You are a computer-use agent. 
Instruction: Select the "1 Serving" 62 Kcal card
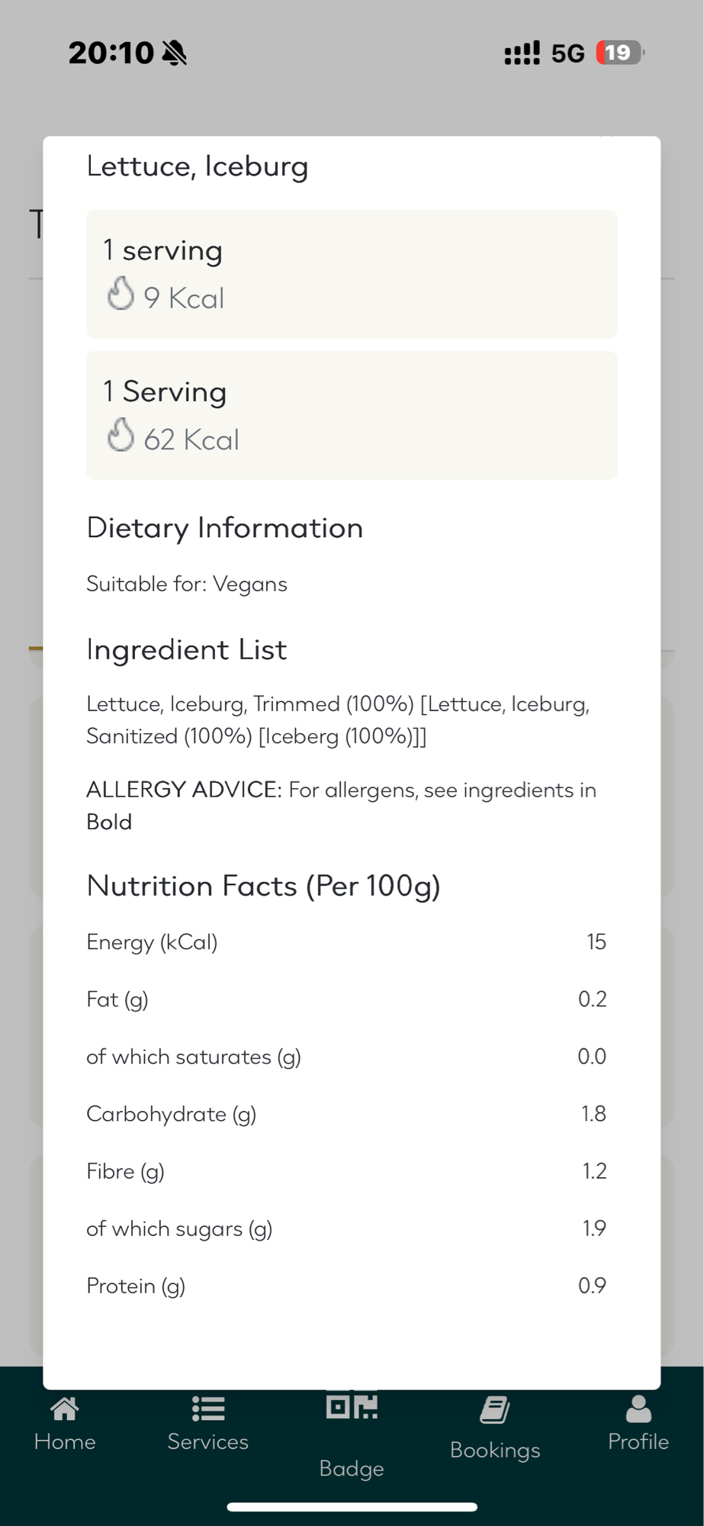click(x=352, y=415)
